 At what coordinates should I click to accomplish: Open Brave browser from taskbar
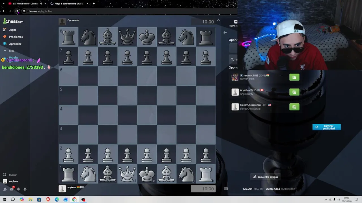[x=48, y=200]
